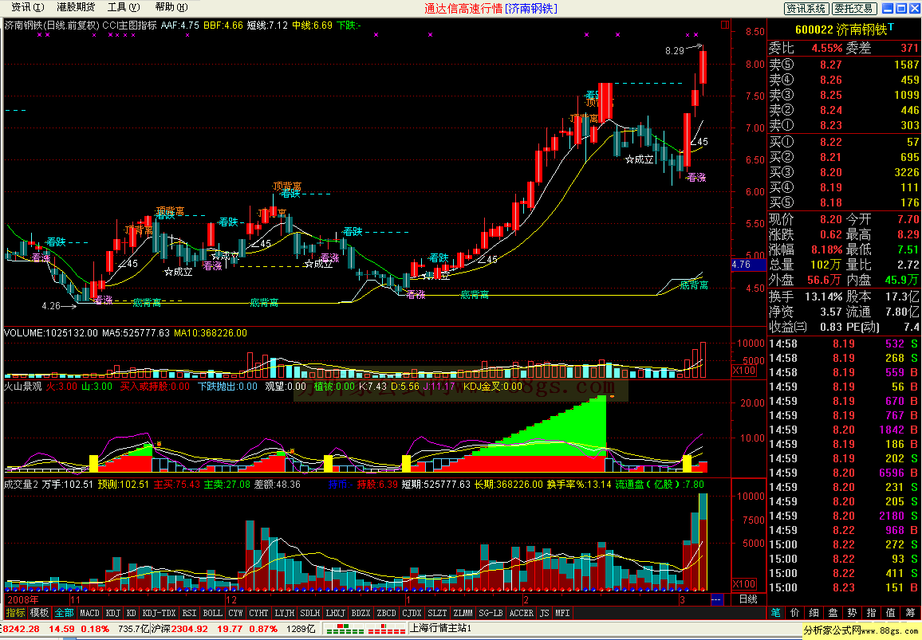This screenshot has height=640, width=922.
Task: Switch to the 势 tab
Action: [x=852, y=613]
